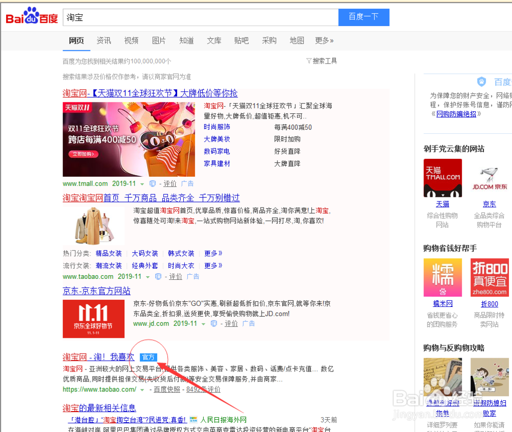Open 淘宝淘宝网首页 千万商品 result title
This screenshot has height=432, width=512.
pos(151,198)
